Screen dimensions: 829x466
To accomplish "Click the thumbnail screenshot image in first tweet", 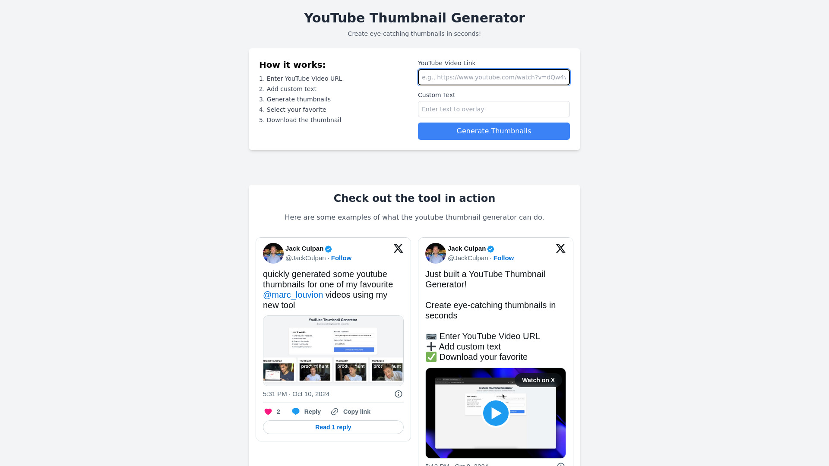I will click(333, 349).
